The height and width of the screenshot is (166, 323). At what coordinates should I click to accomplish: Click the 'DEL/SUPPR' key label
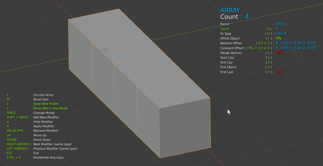[15, 131]
